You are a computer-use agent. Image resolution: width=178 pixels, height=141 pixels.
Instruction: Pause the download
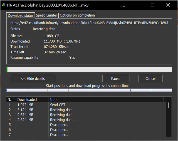pos(116,79)
